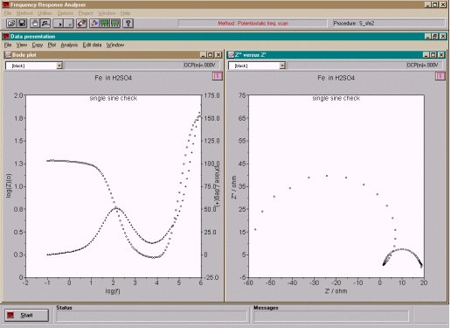This screenshot has height=328, width=451.
Task: Click the print toolbar icon
Action: pos(35,24)
